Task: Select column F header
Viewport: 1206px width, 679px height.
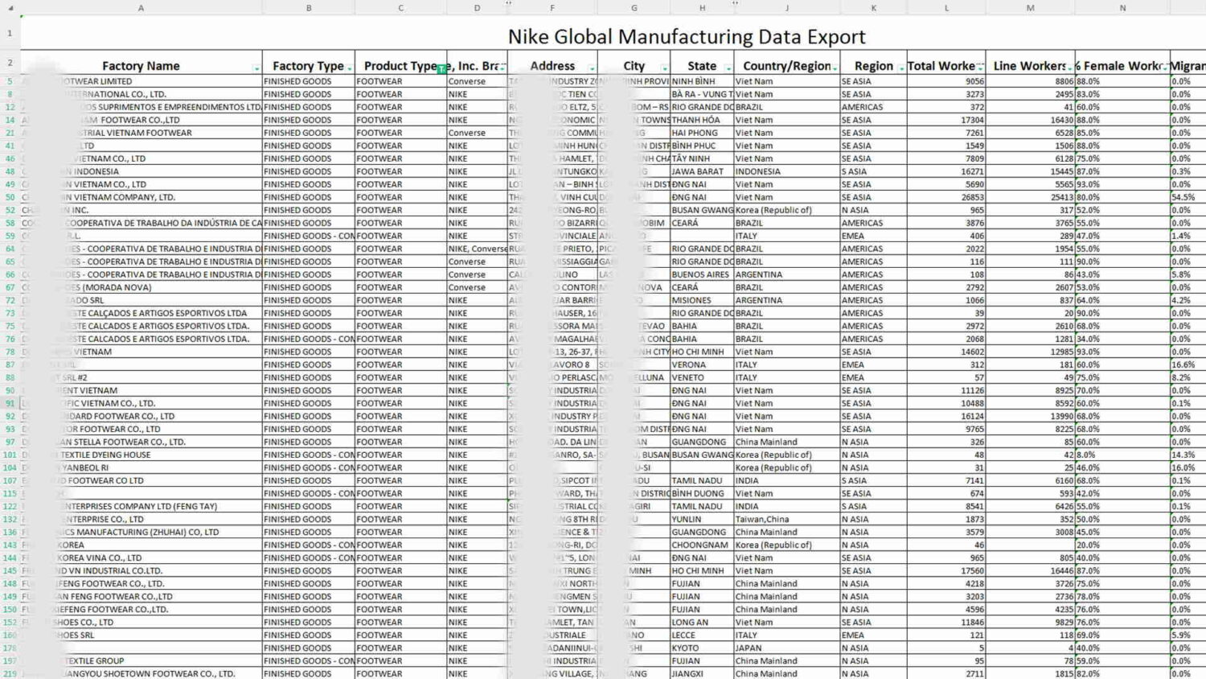Action: [553, 8]
